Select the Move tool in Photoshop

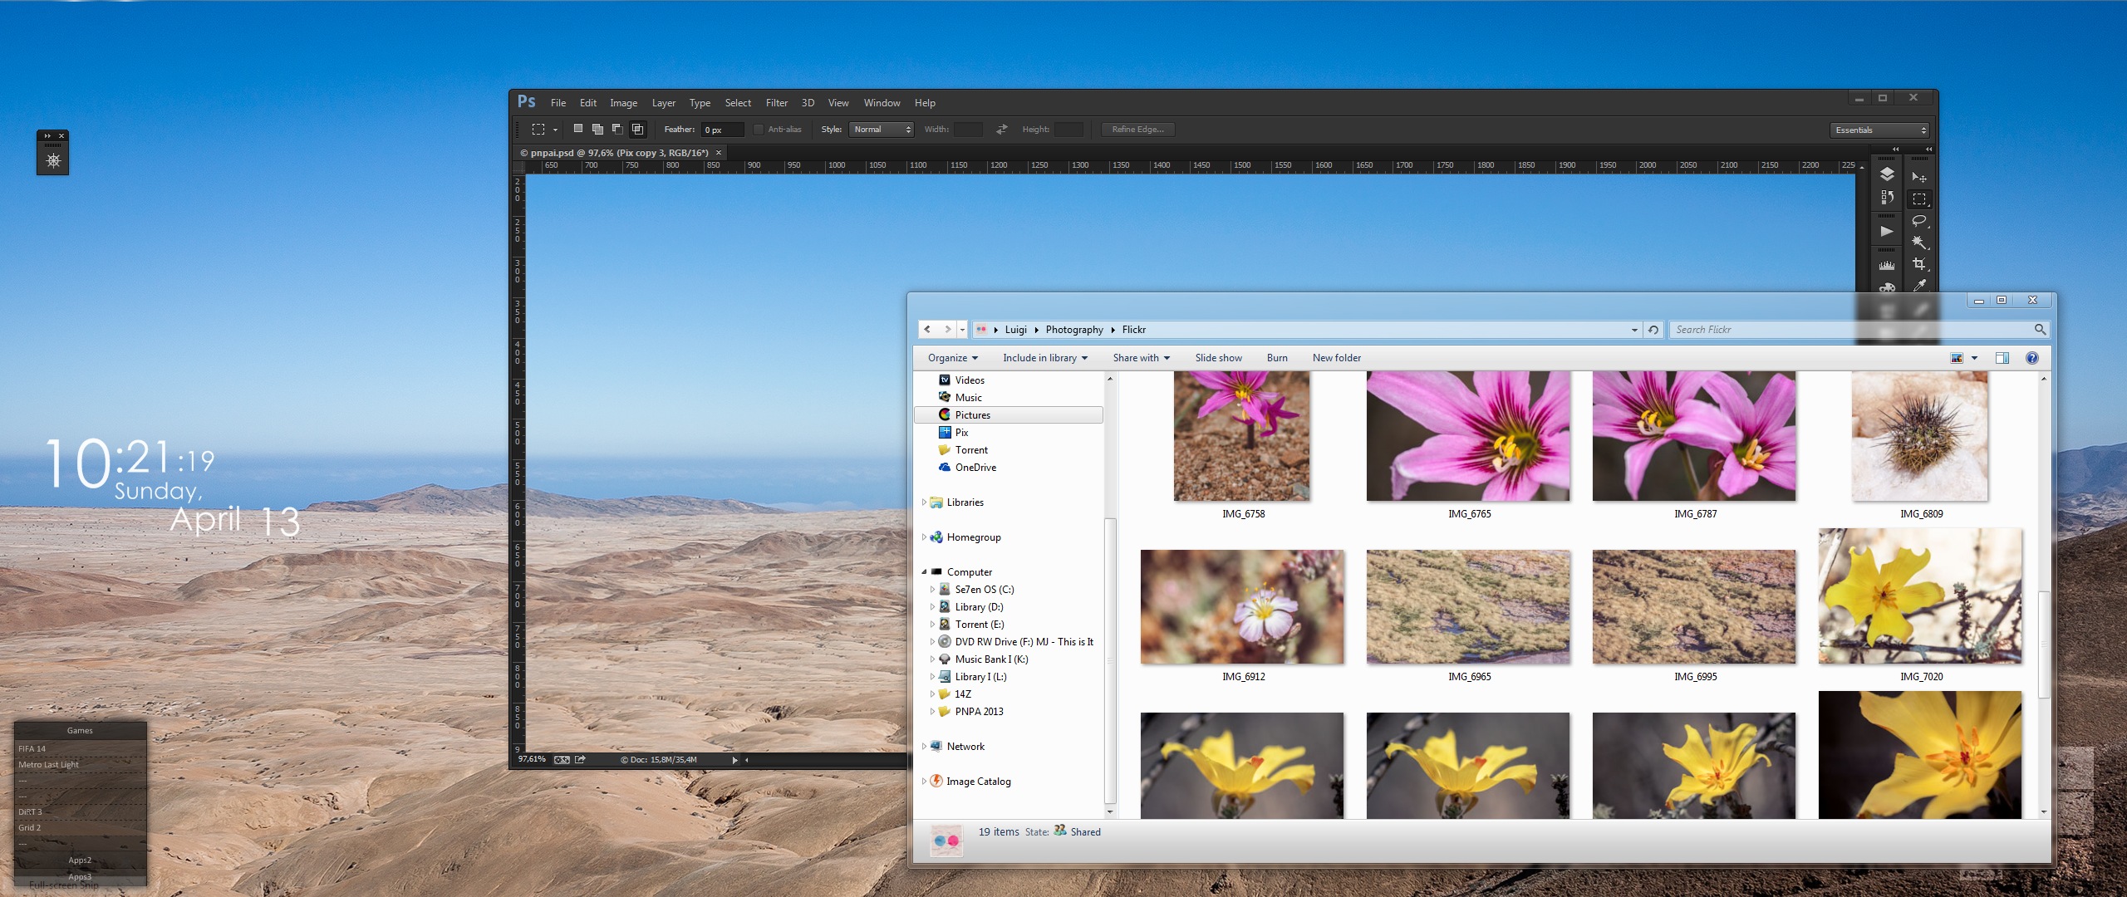[x=1918, y=177]
